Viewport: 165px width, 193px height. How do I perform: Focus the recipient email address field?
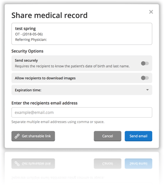[x=82, y=112]
